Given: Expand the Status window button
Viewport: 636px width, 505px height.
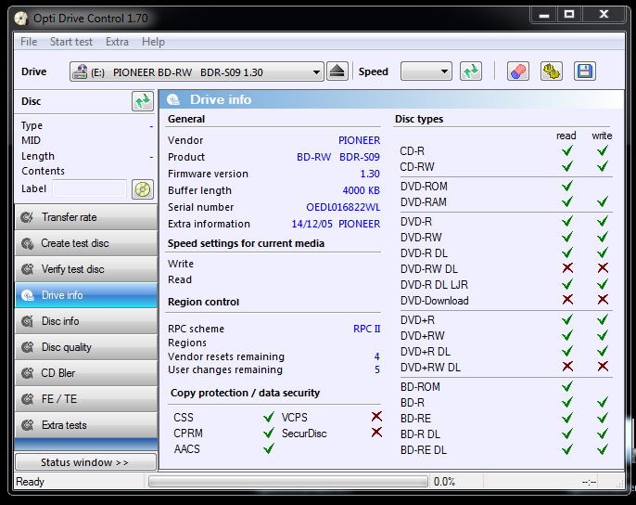Looking at the screenshot, I should click(85, 462).
